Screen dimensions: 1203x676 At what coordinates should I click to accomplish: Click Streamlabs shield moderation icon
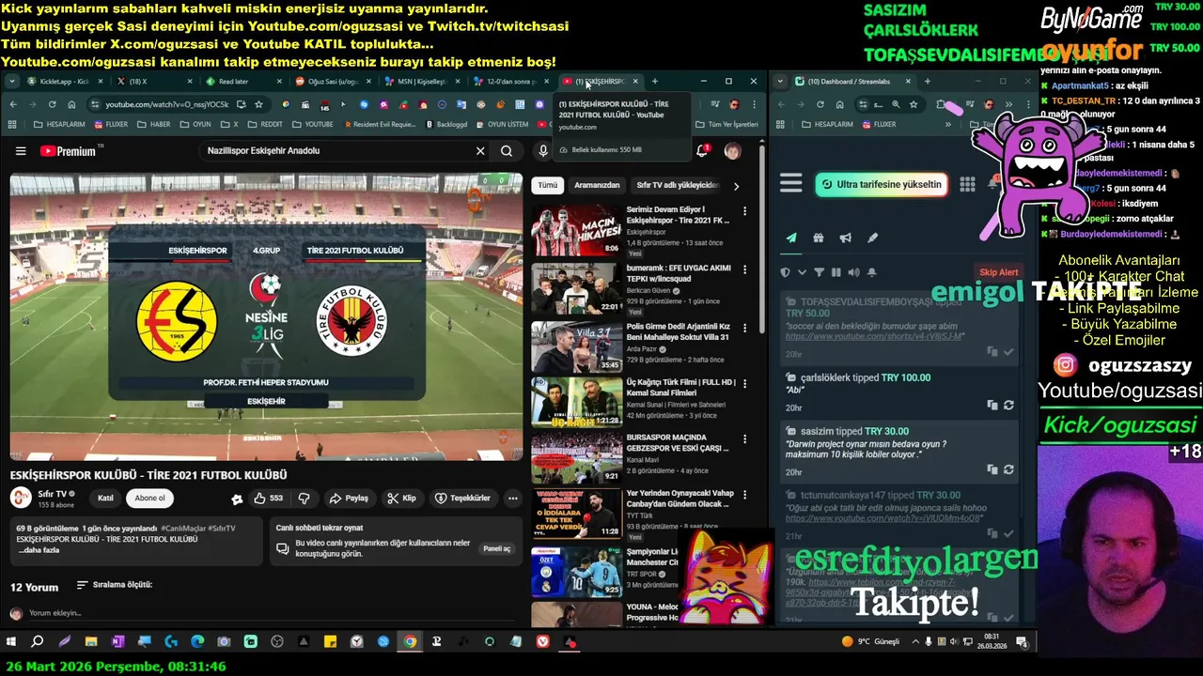[786, 272]
